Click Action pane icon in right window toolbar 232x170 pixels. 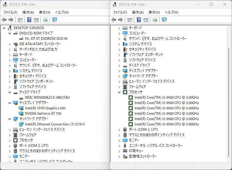146,20
